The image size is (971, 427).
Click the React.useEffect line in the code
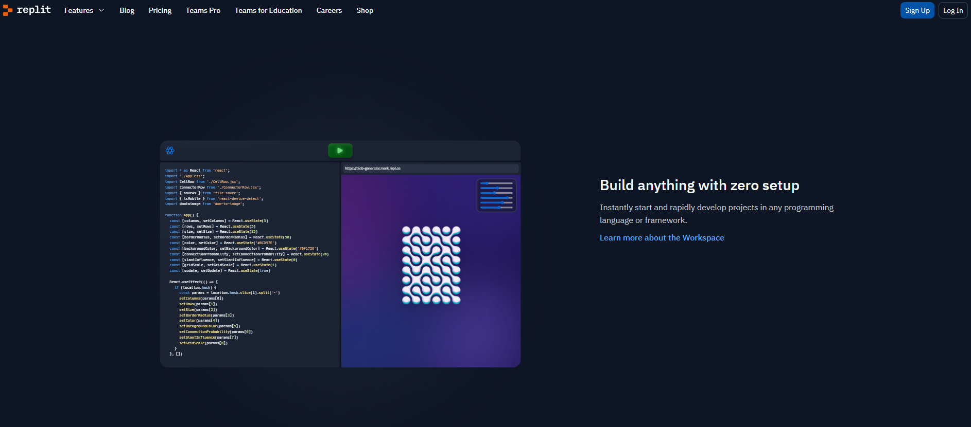tap(194, 282)
